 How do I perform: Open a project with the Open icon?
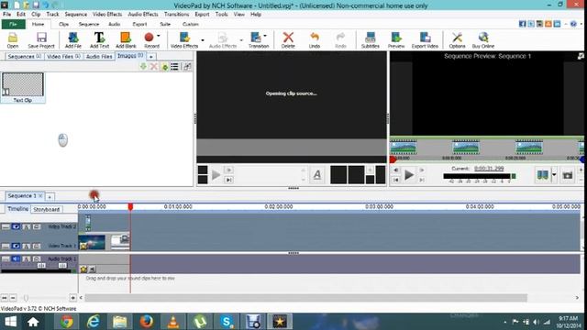pos(12,40)
